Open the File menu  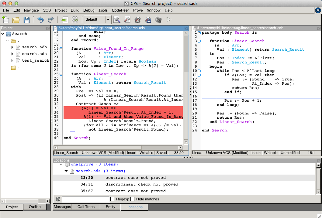click(x=6, y=10)
